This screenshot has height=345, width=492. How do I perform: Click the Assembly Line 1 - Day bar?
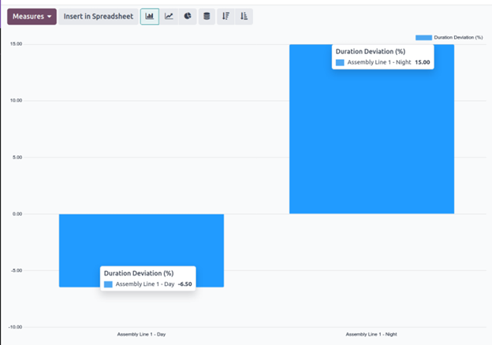coord(141,244)
